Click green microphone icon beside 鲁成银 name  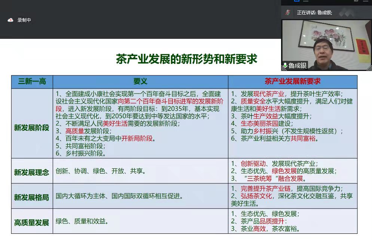tap(285, 66)
